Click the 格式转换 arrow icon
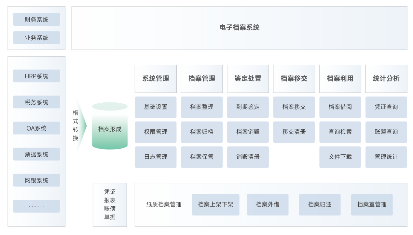 point(76,125)
